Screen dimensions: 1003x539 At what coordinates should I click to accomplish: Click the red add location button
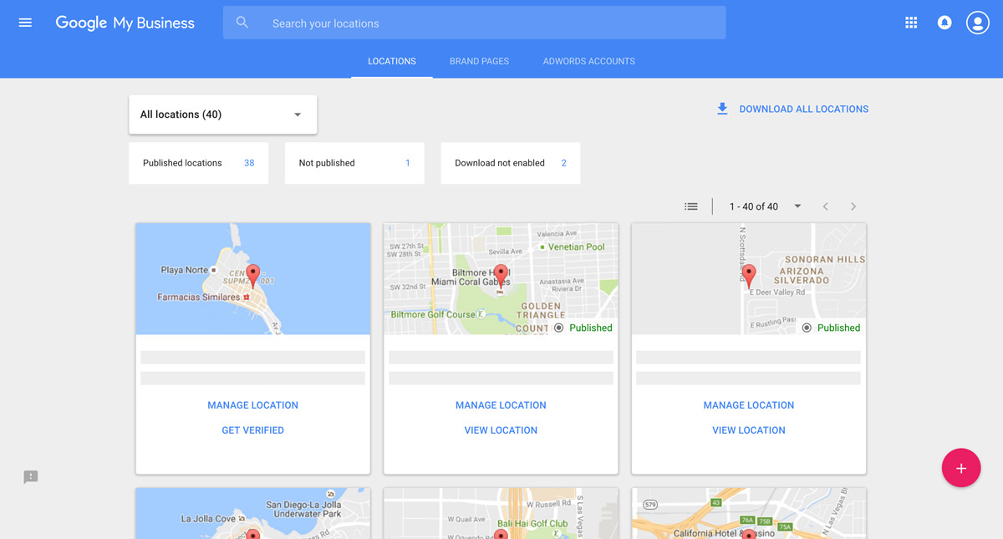pyautogui.click(x=960, y=468)
